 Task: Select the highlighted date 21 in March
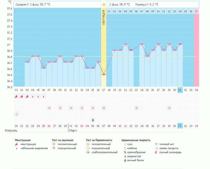[x=180, y=126]
